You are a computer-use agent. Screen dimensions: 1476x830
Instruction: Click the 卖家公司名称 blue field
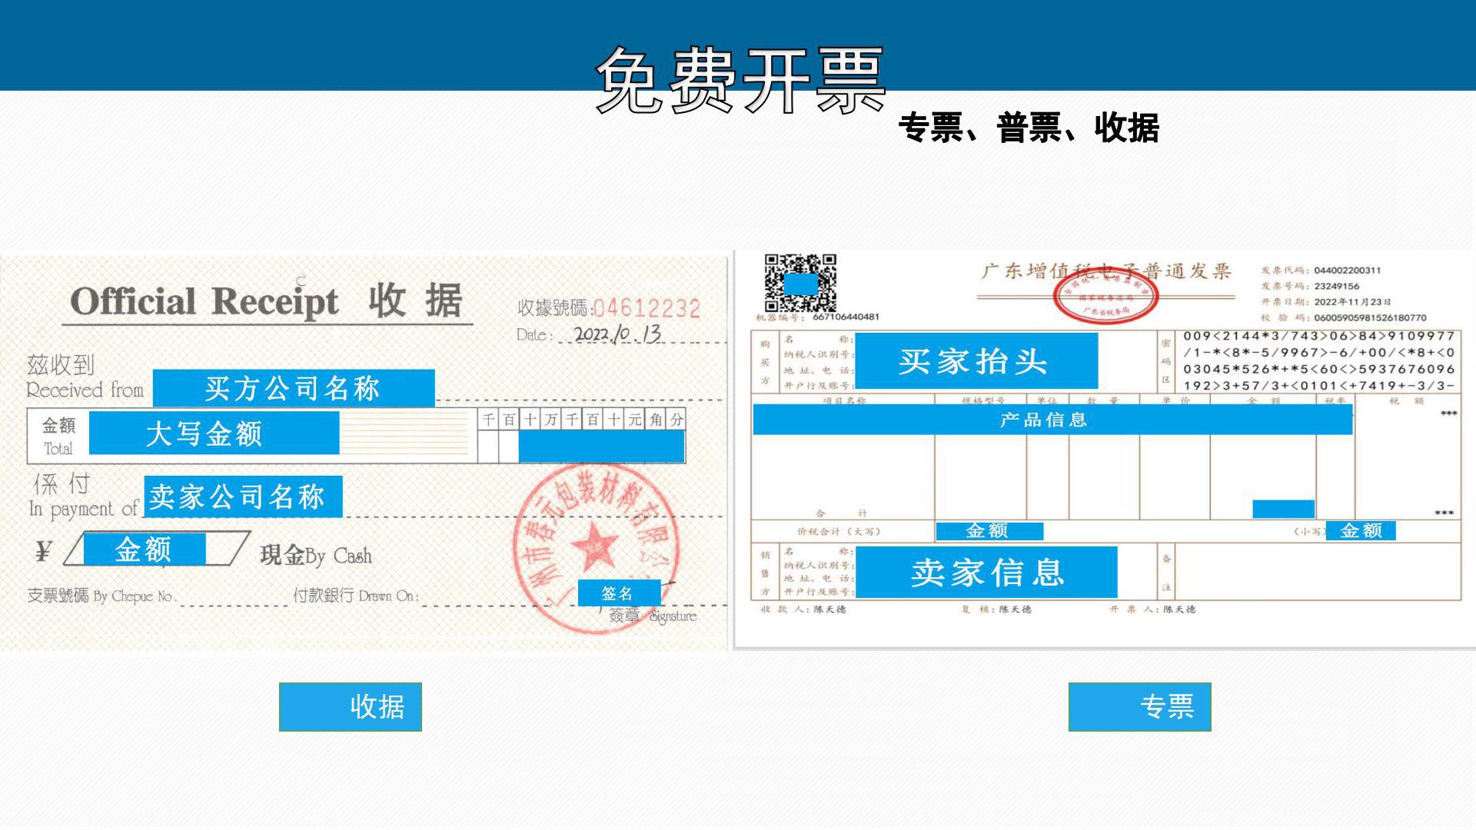(x=243, y=496)
